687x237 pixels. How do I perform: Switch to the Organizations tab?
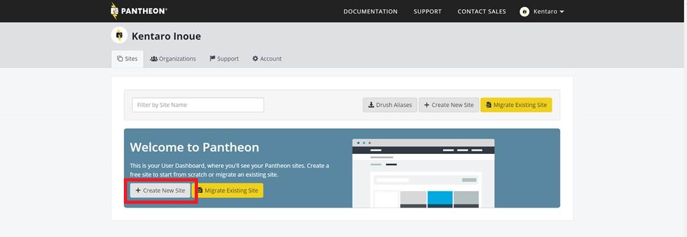click(173, 59)
